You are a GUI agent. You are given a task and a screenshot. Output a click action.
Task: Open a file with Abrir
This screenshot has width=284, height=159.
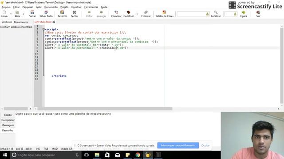coord(17,14)
